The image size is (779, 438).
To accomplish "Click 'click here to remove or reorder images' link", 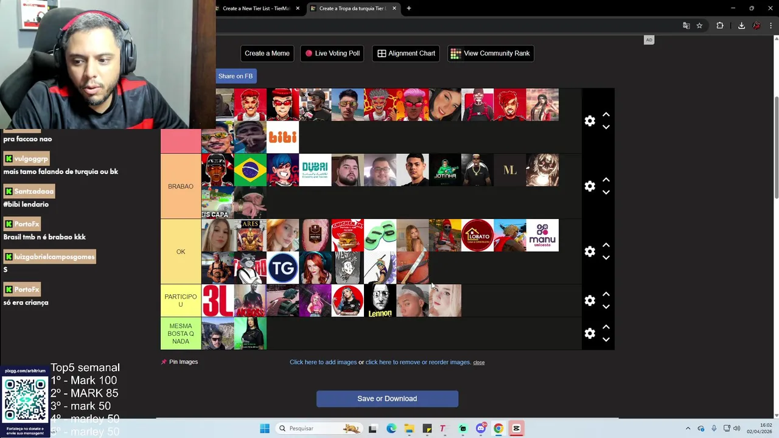I will 418,362.
